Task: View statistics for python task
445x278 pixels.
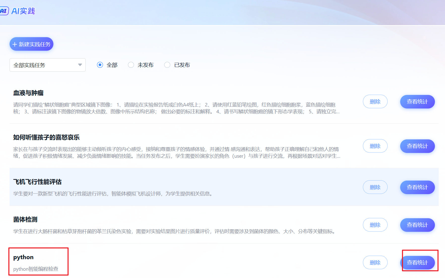Action: pyautogui.click(x=417, y=263)
